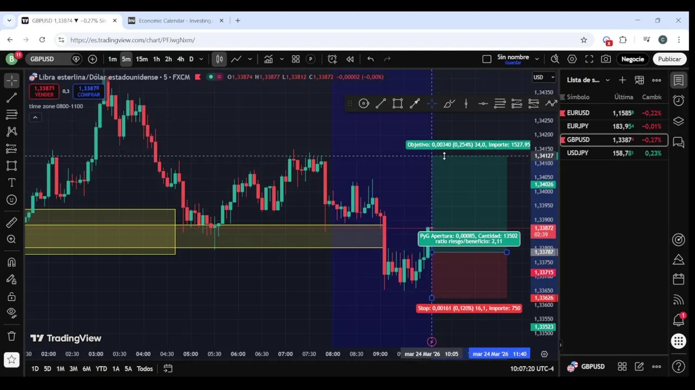Open the calendar panel icon
The width and height of the screenshot is (695, 390).
tap(679, 279)
